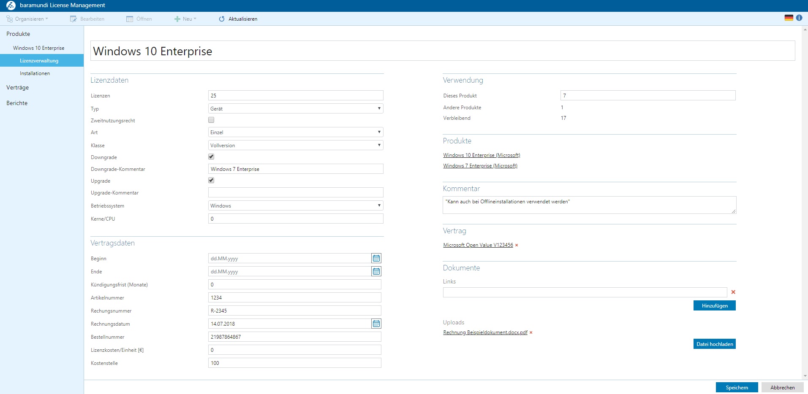This screenshot has height=394, width=808.
Task: Click the Ende date field
Action: 289,271
